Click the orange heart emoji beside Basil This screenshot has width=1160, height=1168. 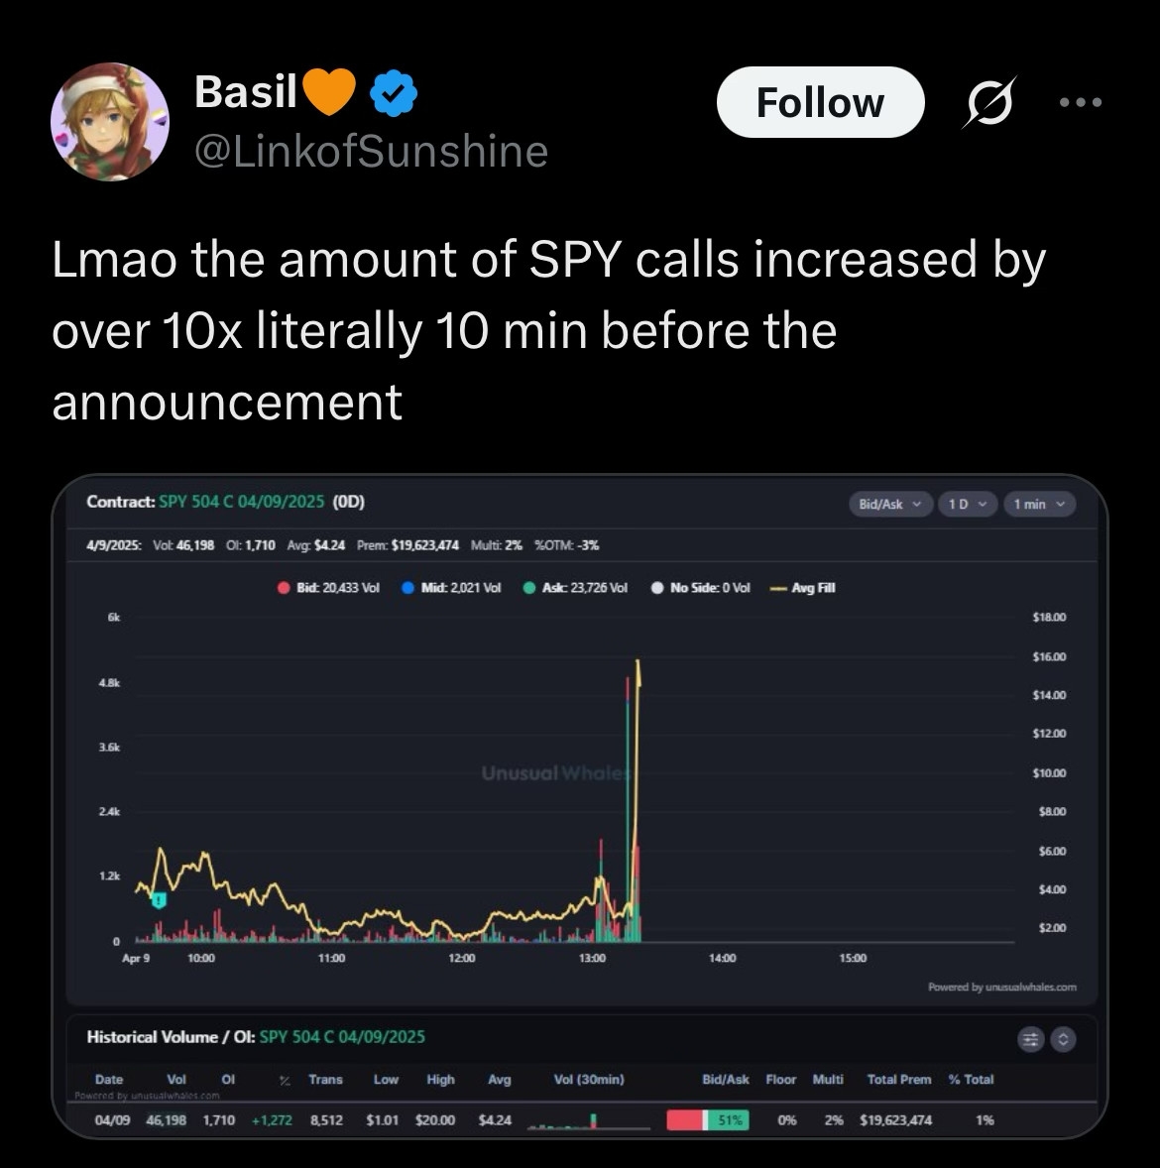(327, 93)
